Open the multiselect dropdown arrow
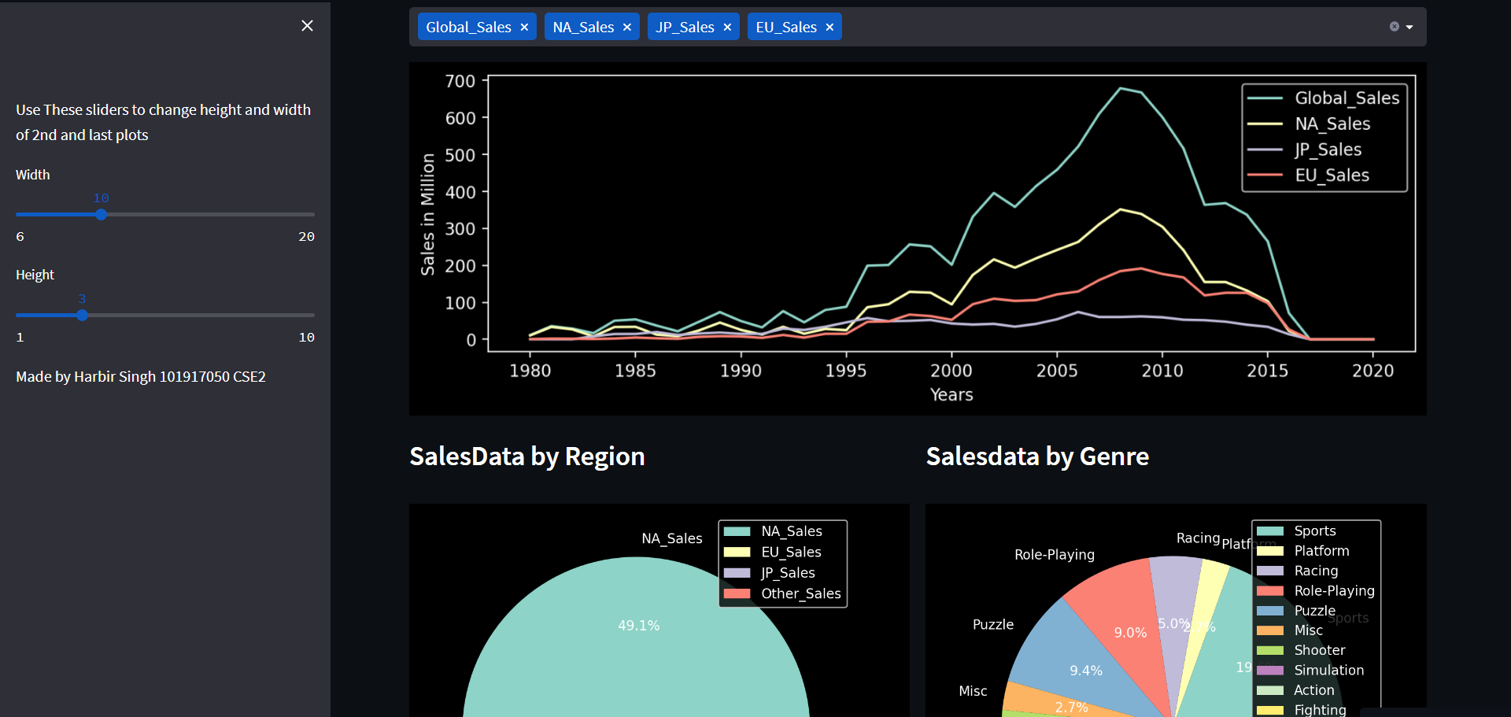The height and width of the screenshot is (717, 1511). pyautogui.click(x=1409, y=27)
